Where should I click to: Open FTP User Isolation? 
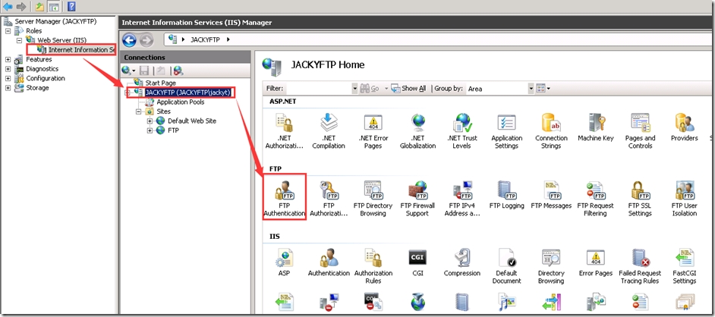pos(684,198)
